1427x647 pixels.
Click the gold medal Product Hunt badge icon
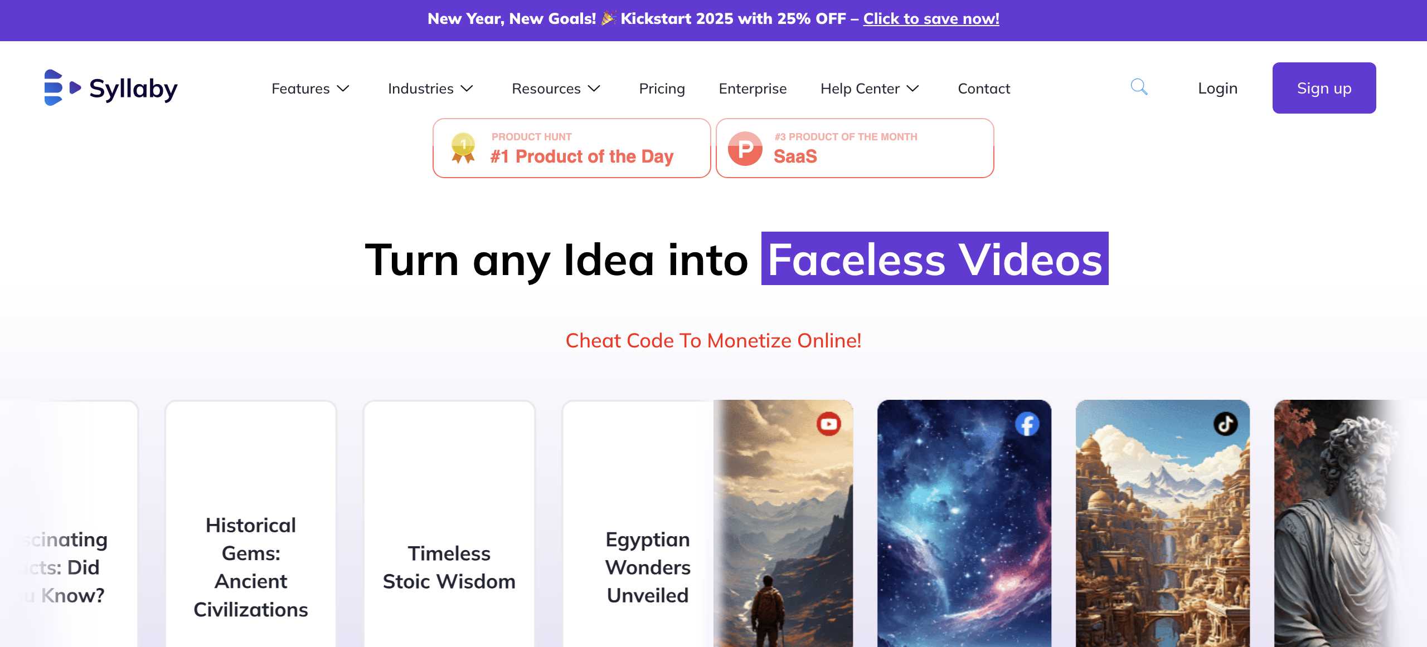(463, 148)
